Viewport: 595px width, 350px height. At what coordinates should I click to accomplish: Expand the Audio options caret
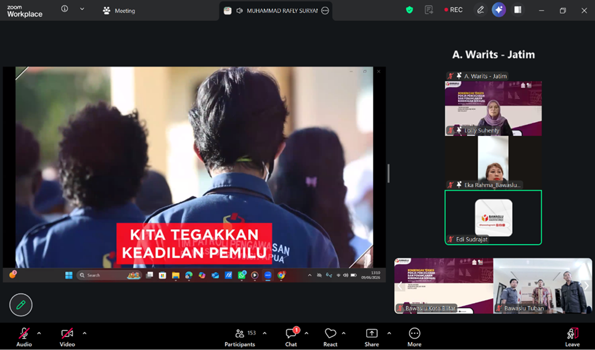tap(39, 333)
